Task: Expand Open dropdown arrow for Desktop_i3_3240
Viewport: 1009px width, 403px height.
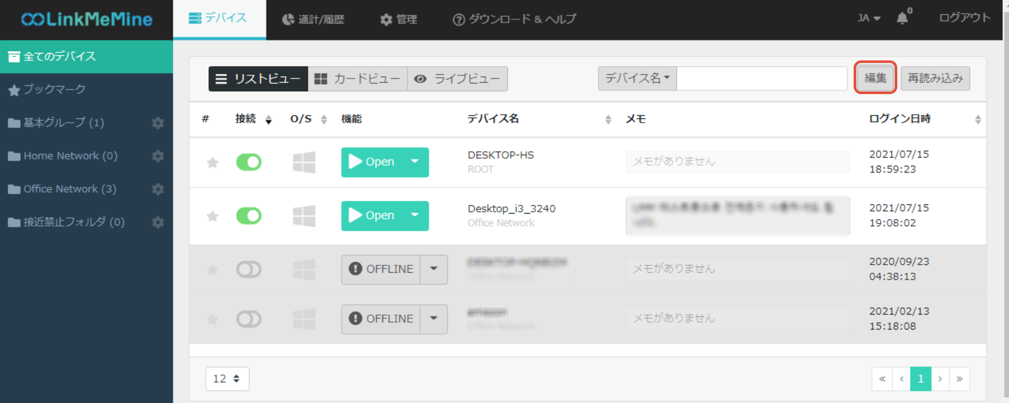Action: pyautogui.click(x=415, y=216)
